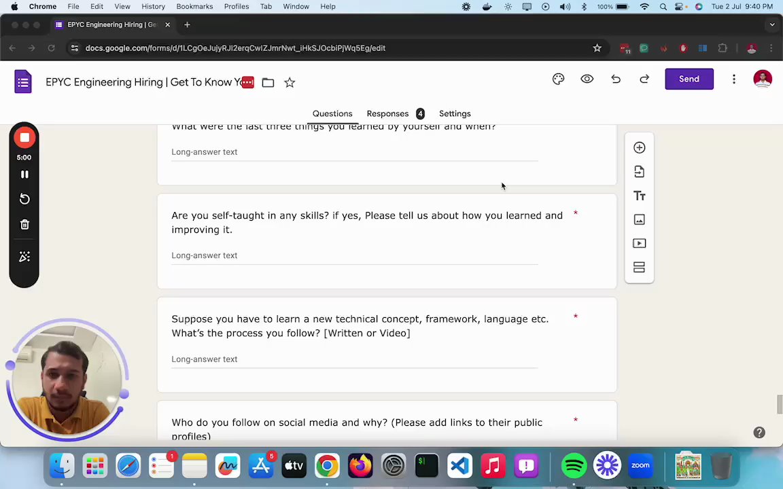Viewport: 783px width, 489px height.
Task: Redo the last change
Action: click(644, 79)
